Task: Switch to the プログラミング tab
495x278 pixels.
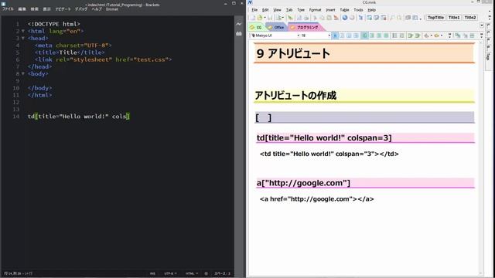Action: [x=306, y=28]
